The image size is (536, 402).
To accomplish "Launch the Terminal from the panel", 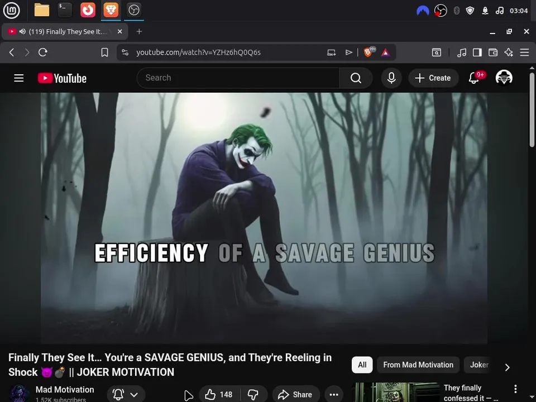I will (65, 10).
